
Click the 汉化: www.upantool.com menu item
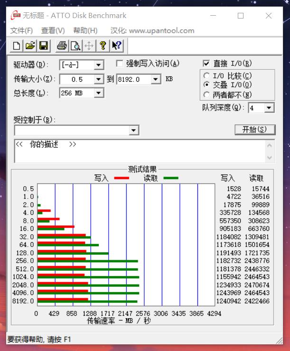click(152, 30)
